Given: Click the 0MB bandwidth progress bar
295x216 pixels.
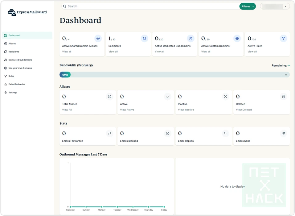Looking at the screenshot, I should pos(174,75).
